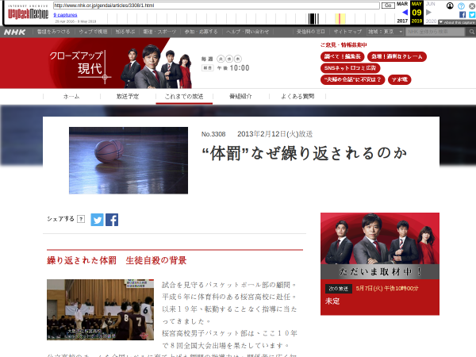Open the Wayback help question-mark icon

click(x=461, y=6)
